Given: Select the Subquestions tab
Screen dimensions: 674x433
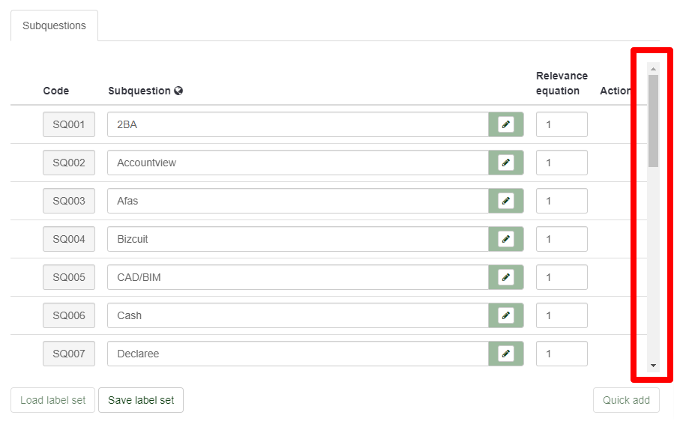Looking at the screenshot, I should click(x=54, y=25).
